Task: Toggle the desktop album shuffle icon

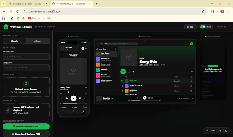Action: click(129, 71)
